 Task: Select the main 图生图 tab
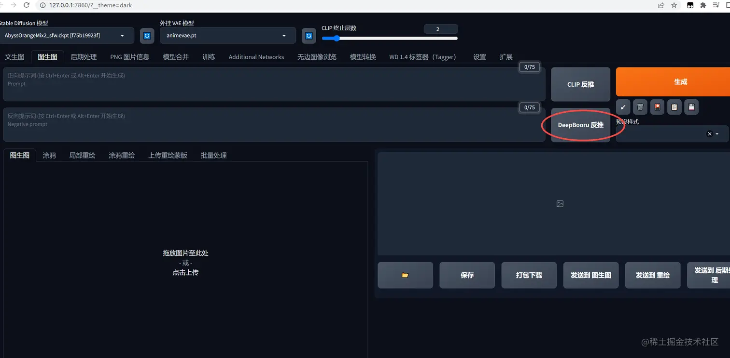pos(47,57)
